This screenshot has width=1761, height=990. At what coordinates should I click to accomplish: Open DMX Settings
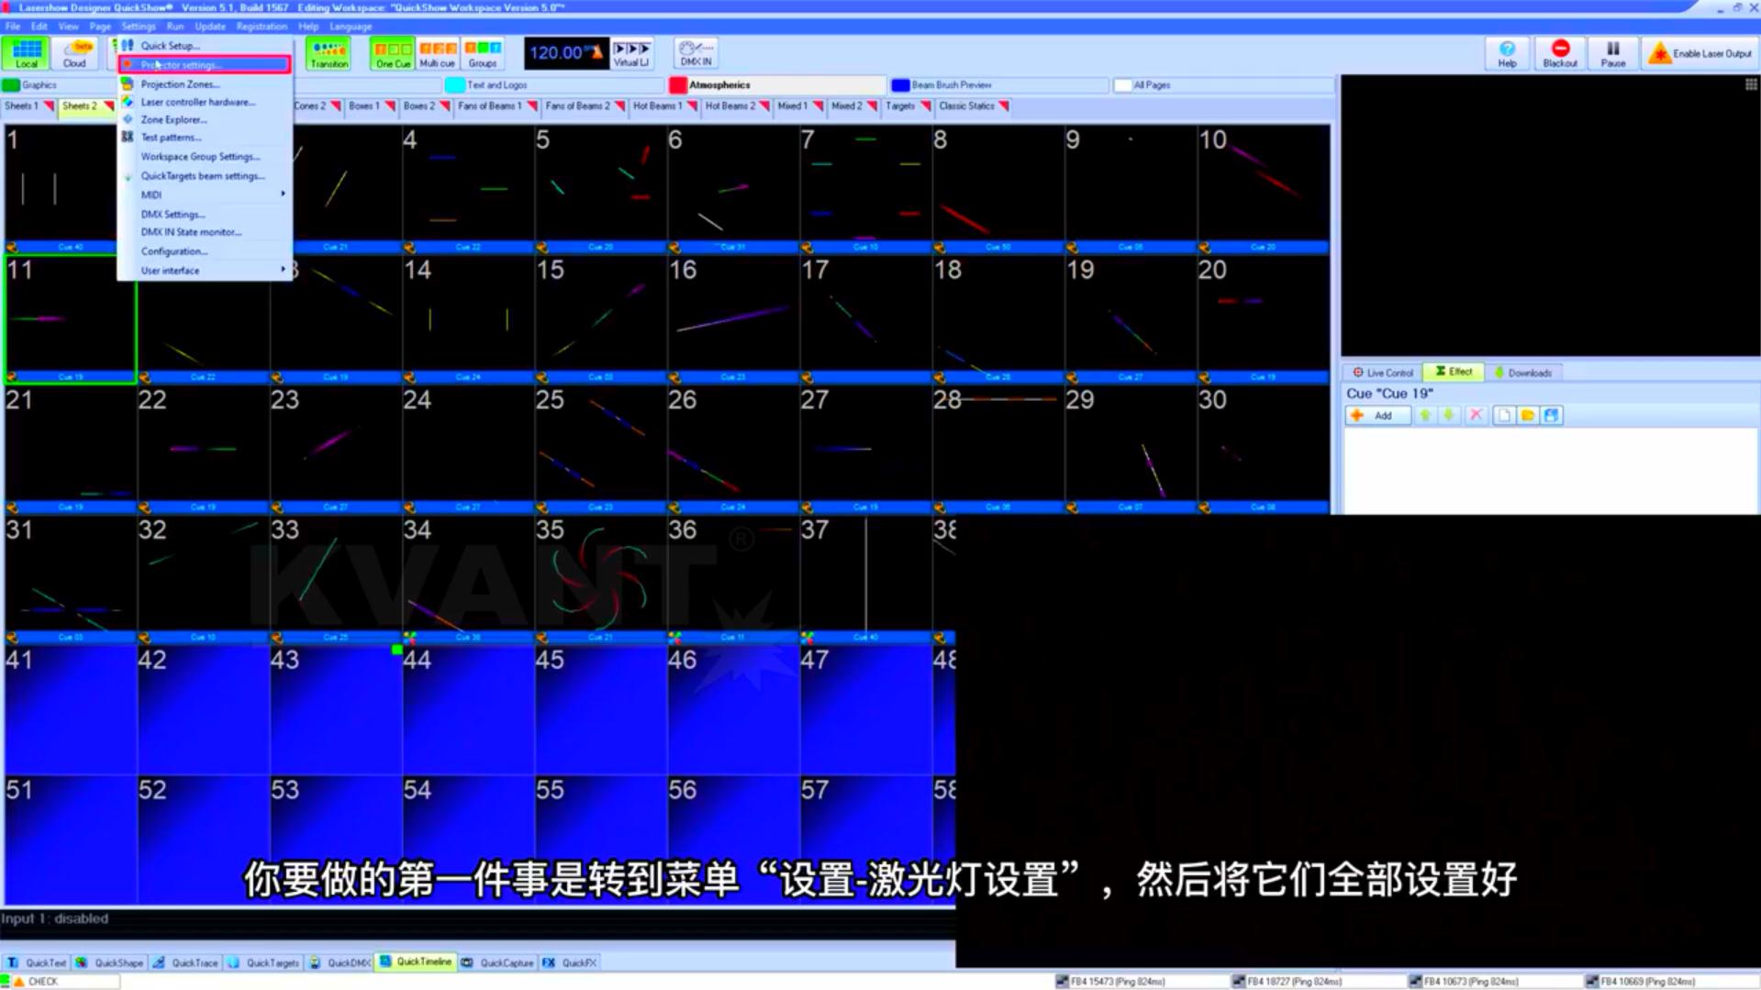tap(205, 214)
